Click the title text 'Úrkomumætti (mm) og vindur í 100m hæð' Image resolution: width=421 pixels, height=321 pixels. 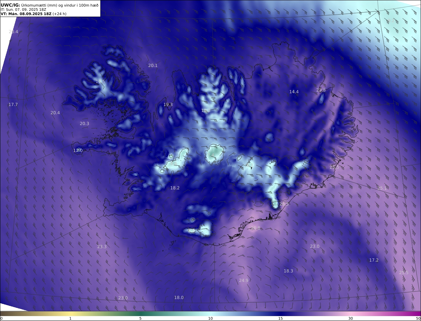pyautogui.click(x=60, y=5)
